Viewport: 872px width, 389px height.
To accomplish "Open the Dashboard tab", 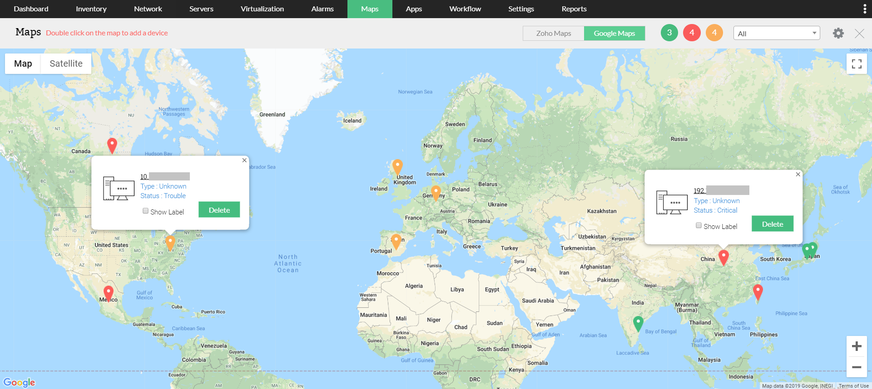I will click(x=31, y=9).
